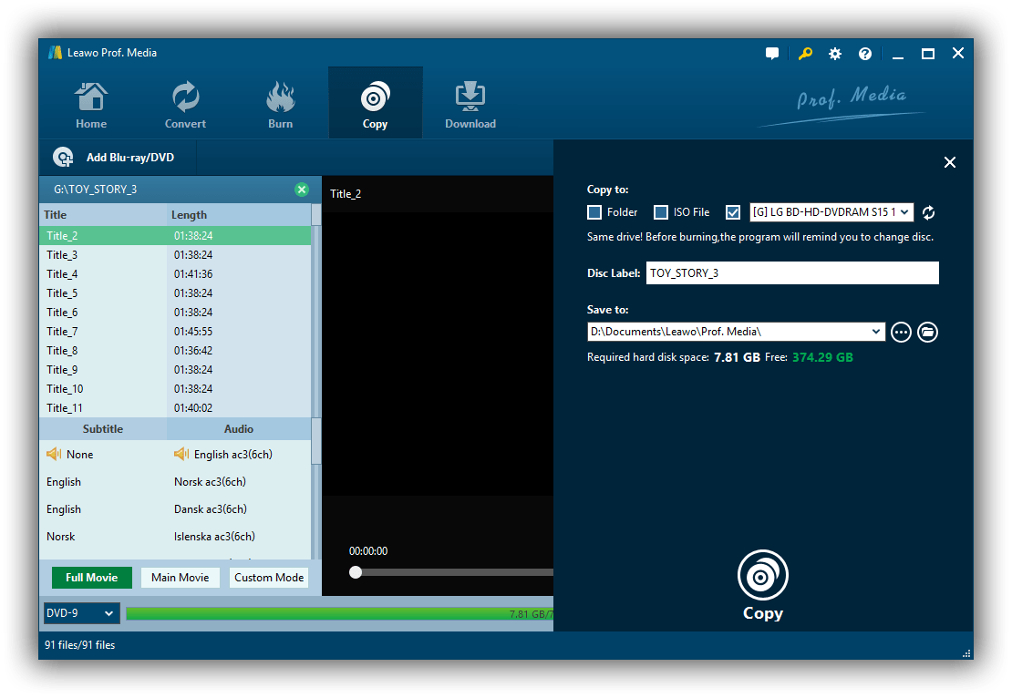
Task: Open the Download module
Action: pos(470,105)
